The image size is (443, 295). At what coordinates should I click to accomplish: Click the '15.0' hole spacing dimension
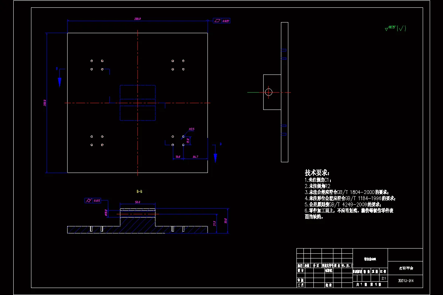click(x=178, y=157)
